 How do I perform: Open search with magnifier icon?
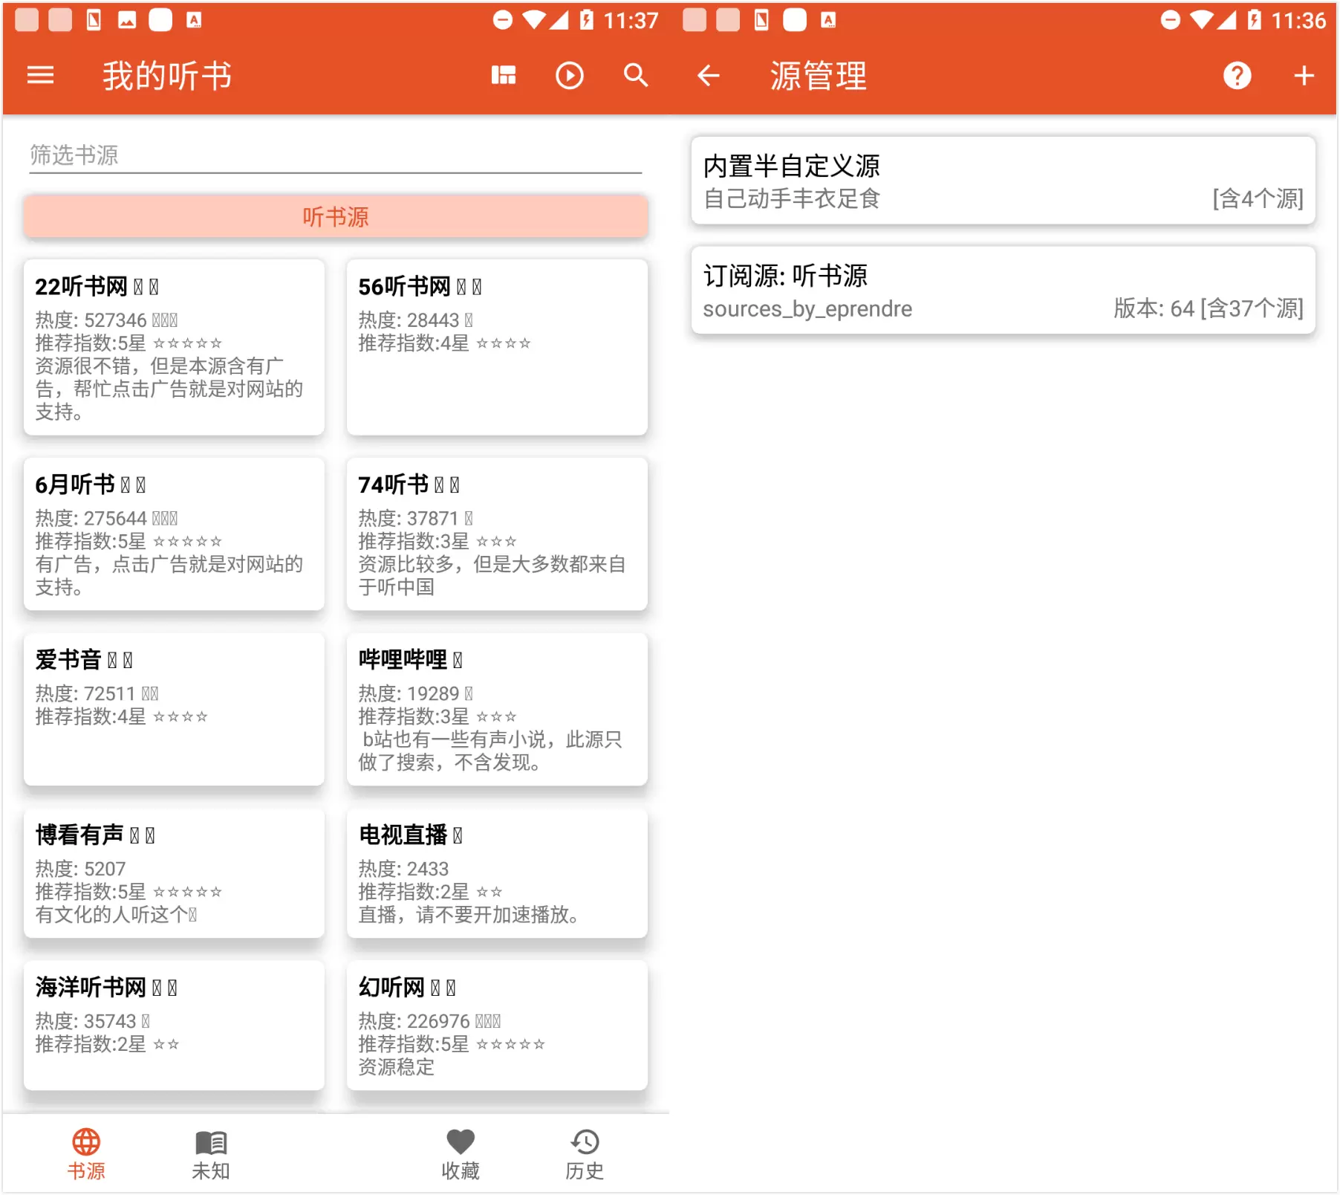(636, 75)
